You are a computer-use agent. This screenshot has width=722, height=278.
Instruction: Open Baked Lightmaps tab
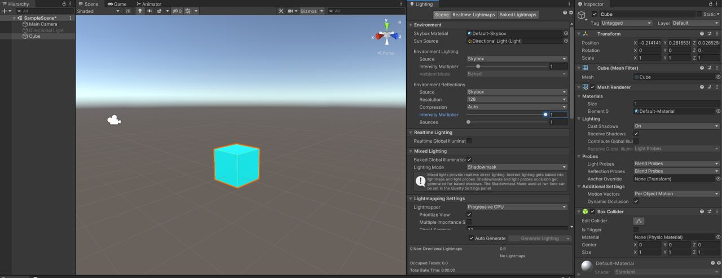pyautogui.click(x=518, y=15)
